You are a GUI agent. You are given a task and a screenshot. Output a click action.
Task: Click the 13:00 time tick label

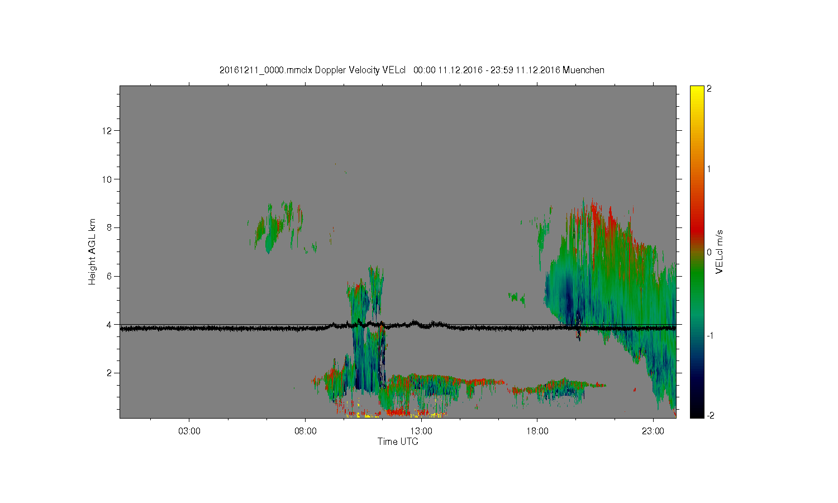pyautogui.click(x=421, y=431)
